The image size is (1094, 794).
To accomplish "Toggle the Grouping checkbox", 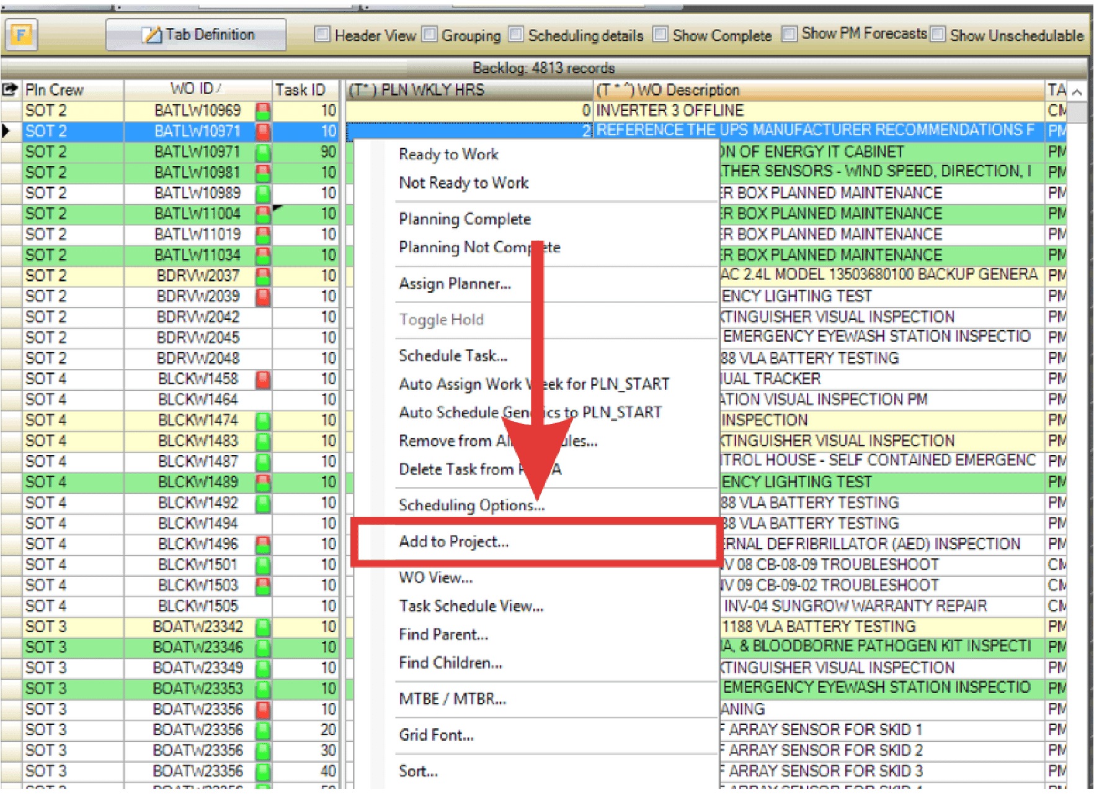I will [x=429, y=34].
